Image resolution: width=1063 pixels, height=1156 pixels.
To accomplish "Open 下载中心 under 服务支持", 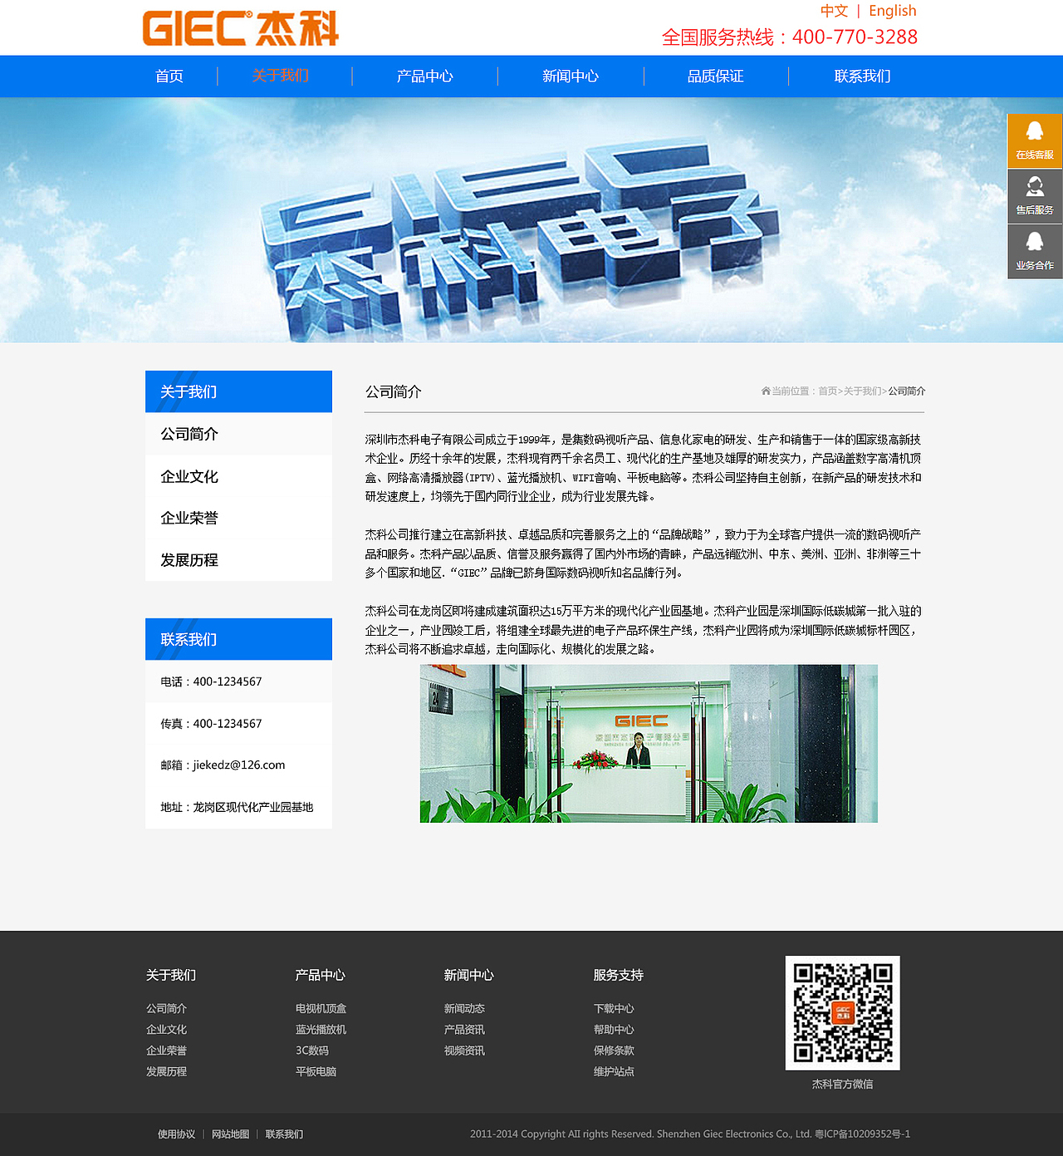I will coord(614,1008).
